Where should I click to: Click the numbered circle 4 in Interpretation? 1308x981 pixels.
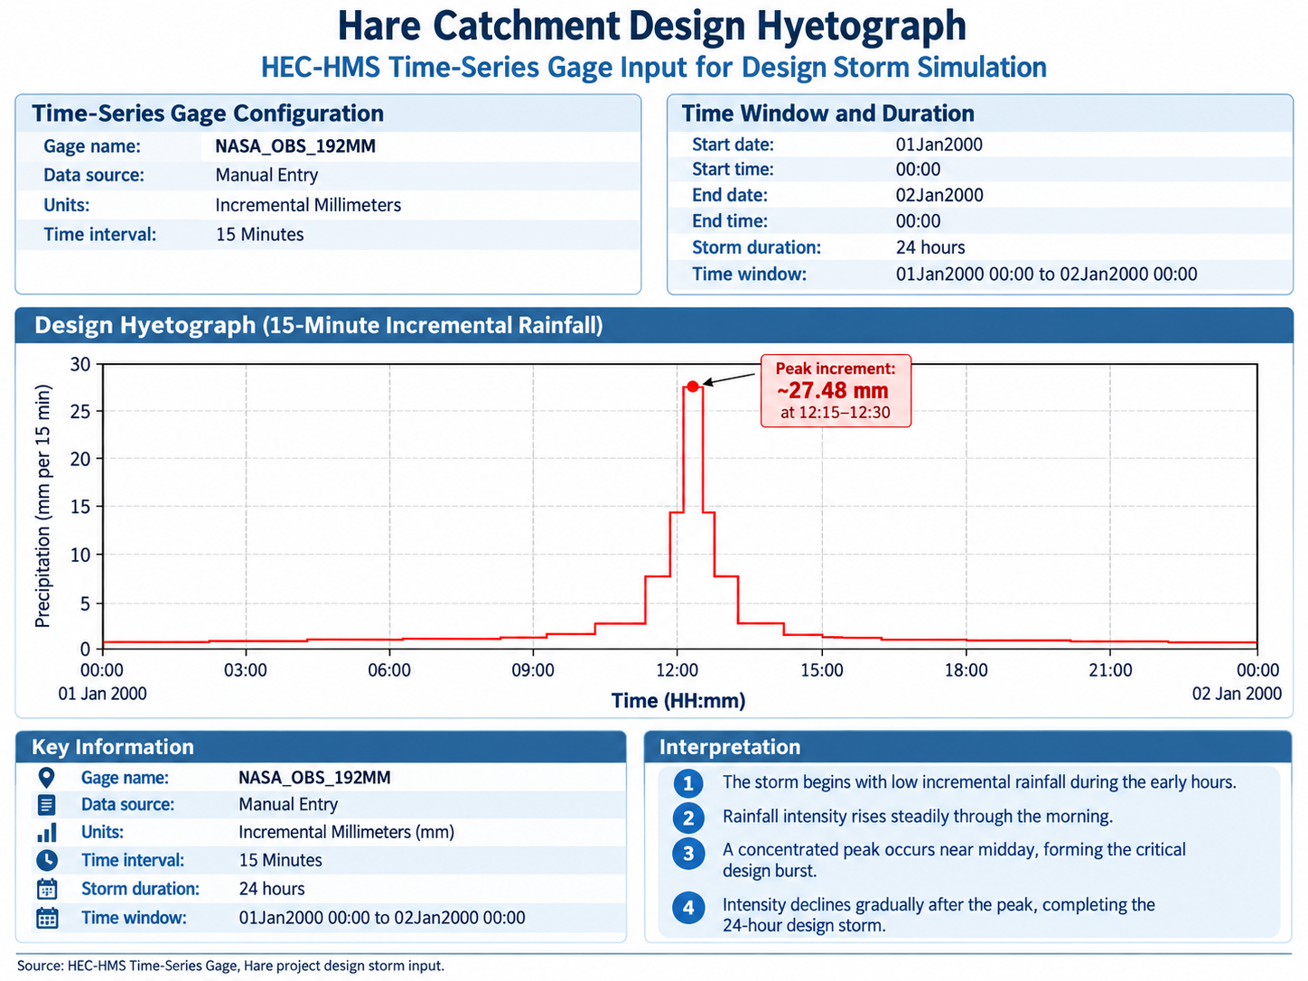click(688, 907)
